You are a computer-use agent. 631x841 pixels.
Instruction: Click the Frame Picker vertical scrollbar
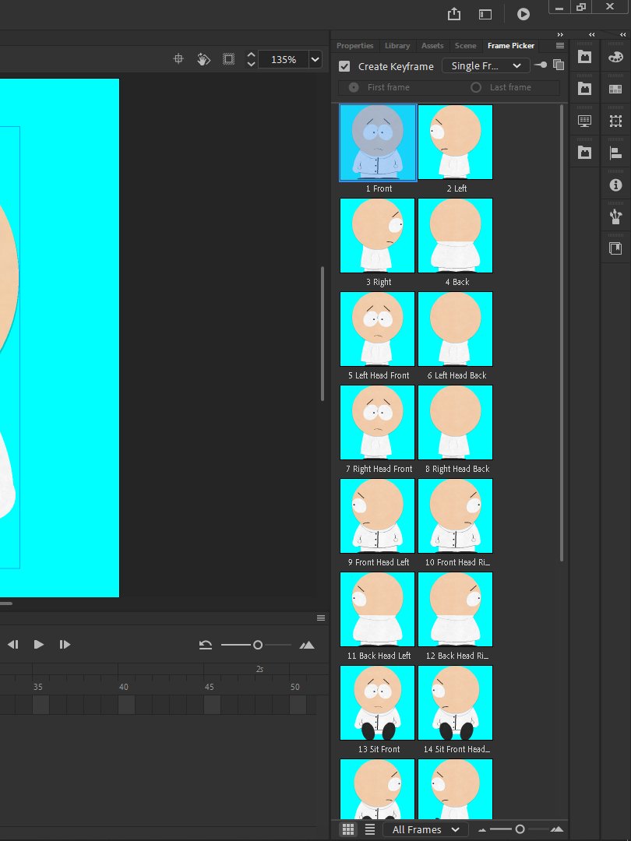tap(562, 333)
